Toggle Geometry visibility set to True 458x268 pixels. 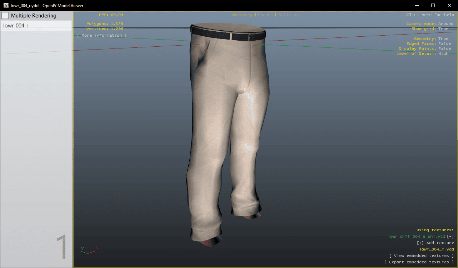click(x=443, y=38)
